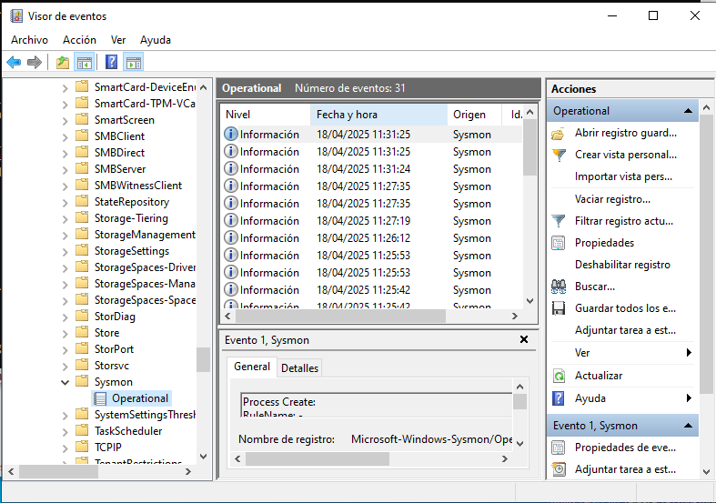Open the Ver submenu arrow in Acciones
This screenshot has height=503, width=716.
[x=689, y=352]
